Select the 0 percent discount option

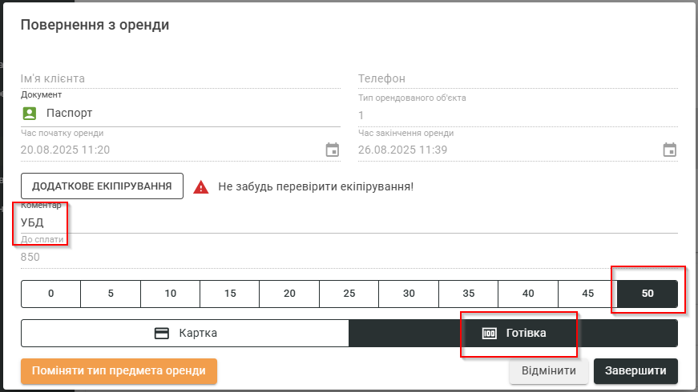tap(50, 294)
